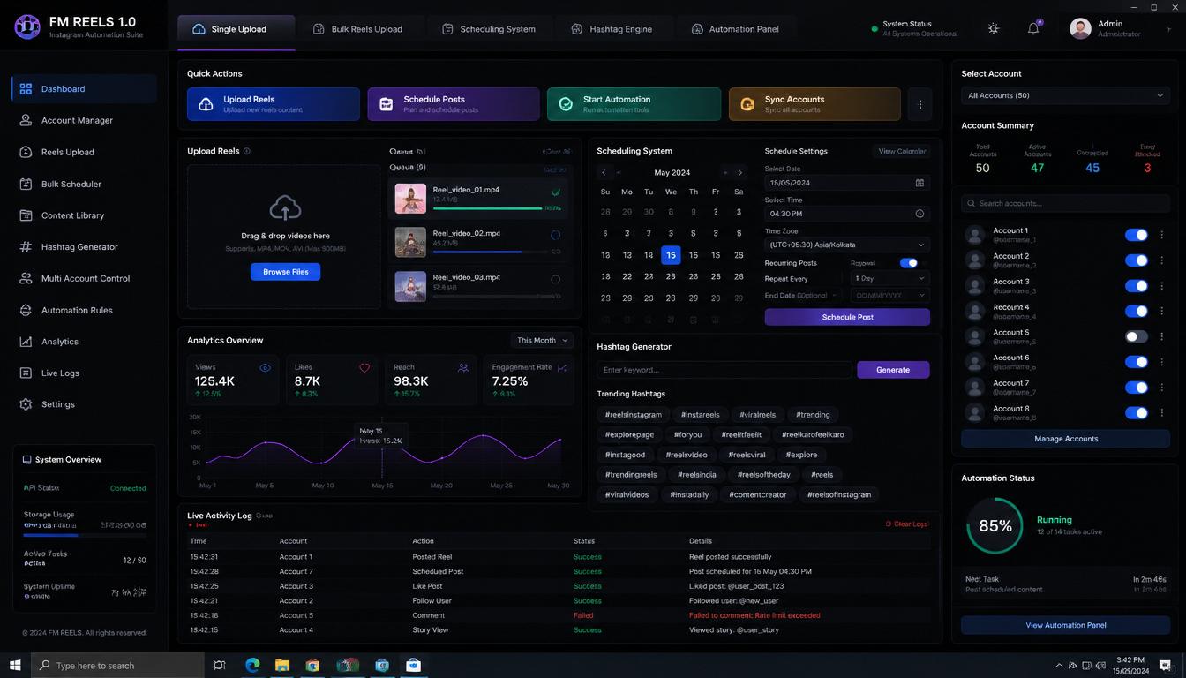
Task: Click Reel_video_02 progress spinner icon
Action: [x=555, y=236]
